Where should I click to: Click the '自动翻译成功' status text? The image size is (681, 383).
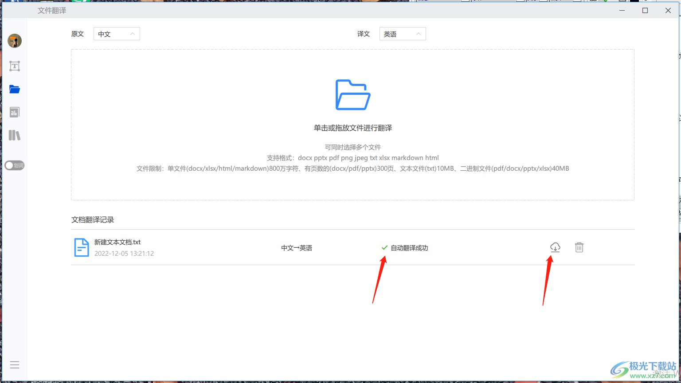tap(409, 248)
